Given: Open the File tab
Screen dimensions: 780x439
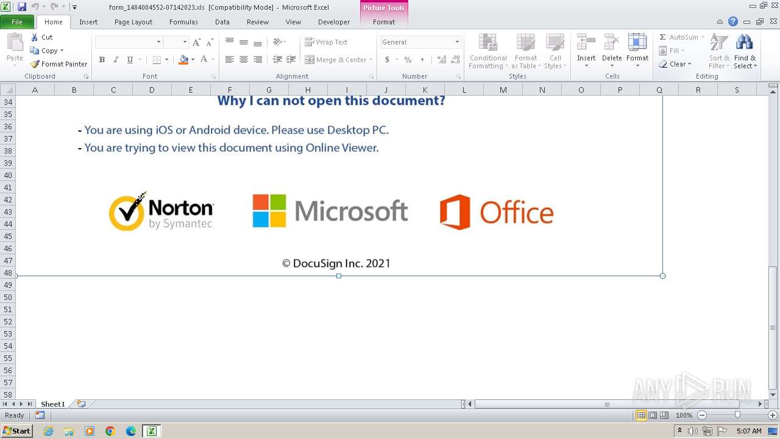Looking at the screenshot, I should (x=17, y=22).
